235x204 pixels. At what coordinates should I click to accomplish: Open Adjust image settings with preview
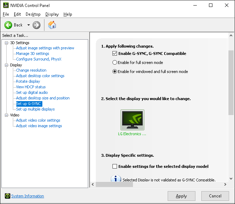point(45,48)
